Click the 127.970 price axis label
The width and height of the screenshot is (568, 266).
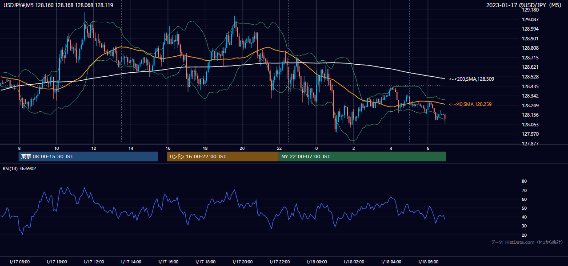click(530, 134)
